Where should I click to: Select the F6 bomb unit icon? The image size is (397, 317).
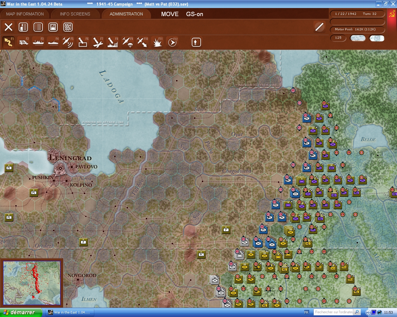click(83, 42)
